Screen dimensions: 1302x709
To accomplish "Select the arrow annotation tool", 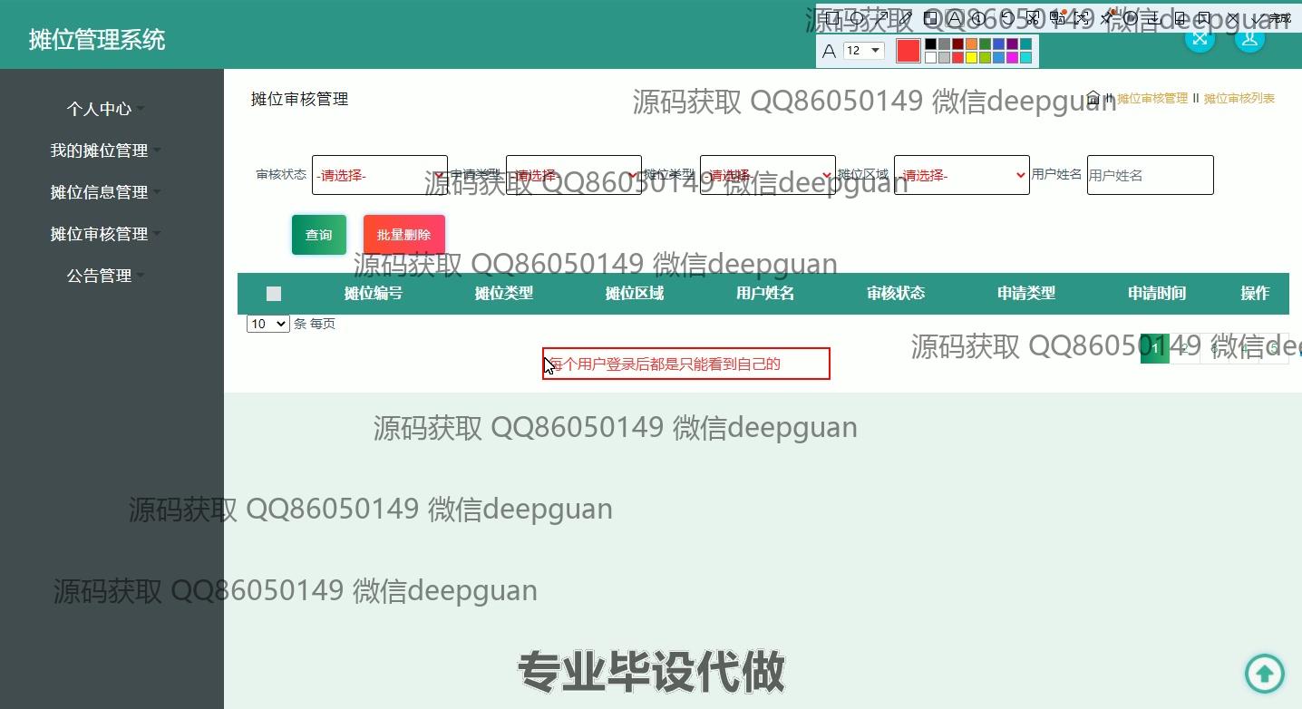I will (x=882, y=18).
